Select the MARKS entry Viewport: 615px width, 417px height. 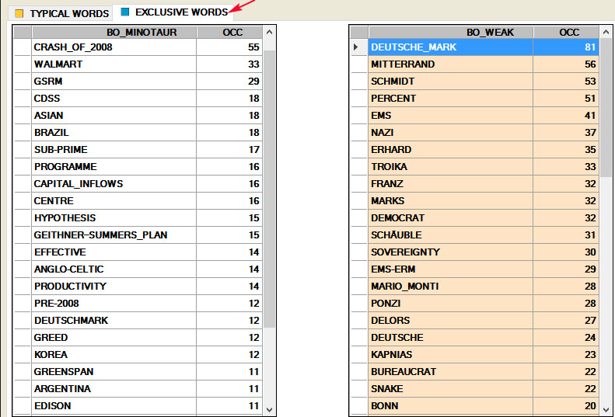(x=475, y=200)
